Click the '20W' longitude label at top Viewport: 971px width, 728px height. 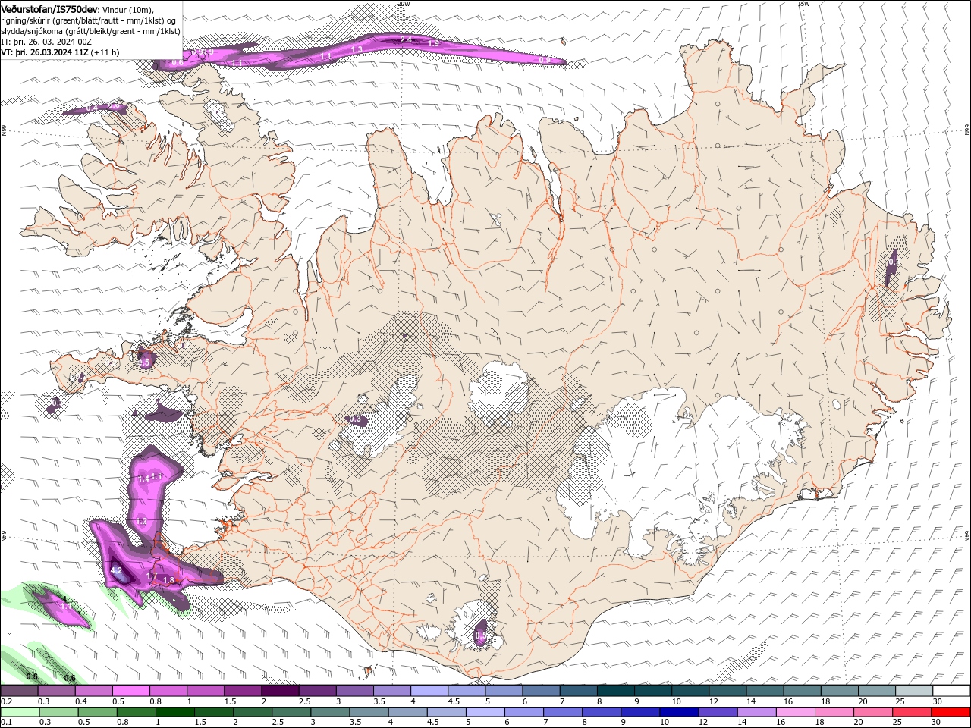coord(404,4)
